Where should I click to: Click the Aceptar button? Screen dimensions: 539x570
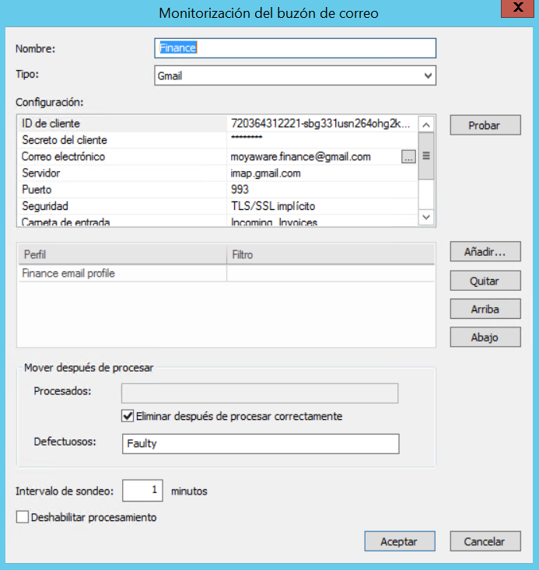pos(400,541)
